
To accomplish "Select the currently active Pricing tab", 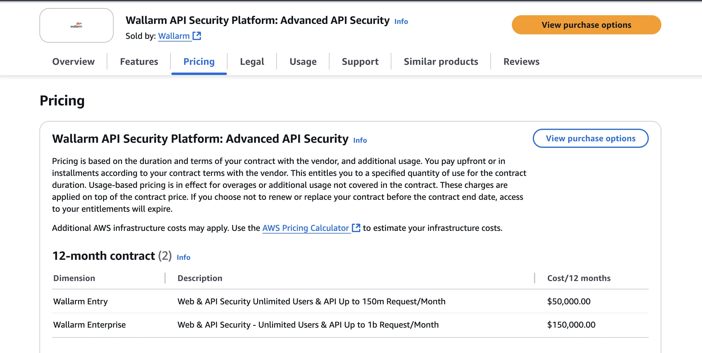I will 199,62.
